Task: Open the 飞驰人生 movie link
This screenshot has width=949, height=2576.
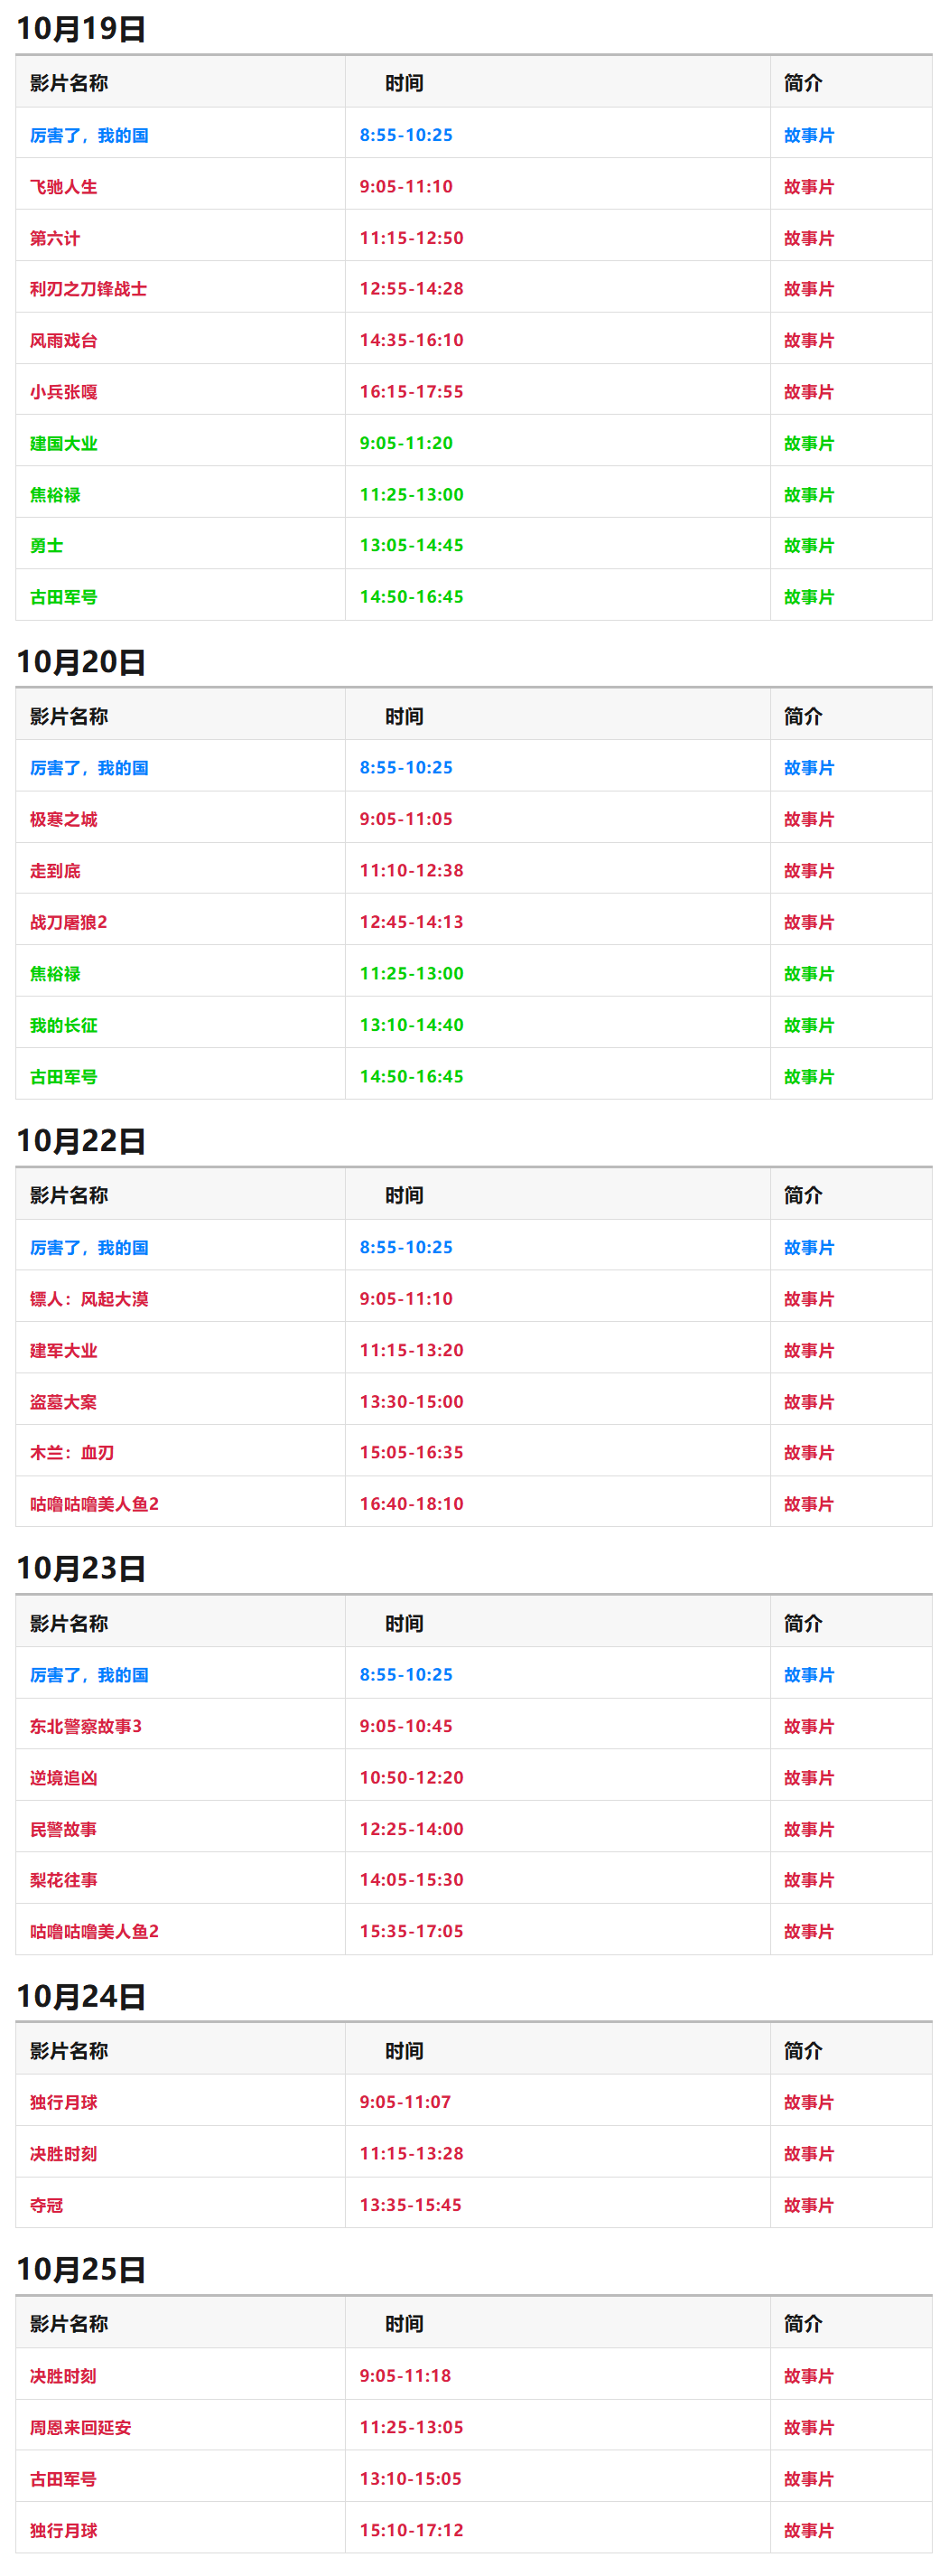Action: [x=64, y=187]
